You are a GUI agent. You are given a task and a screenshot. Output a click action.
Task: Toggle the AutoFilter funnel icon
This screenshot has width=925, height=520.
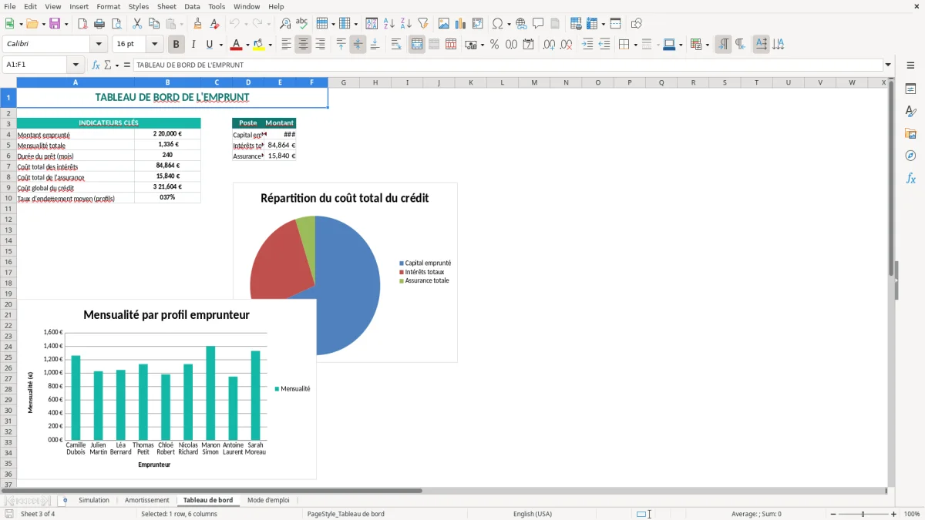pyautogui.click(x=423, y=24)
